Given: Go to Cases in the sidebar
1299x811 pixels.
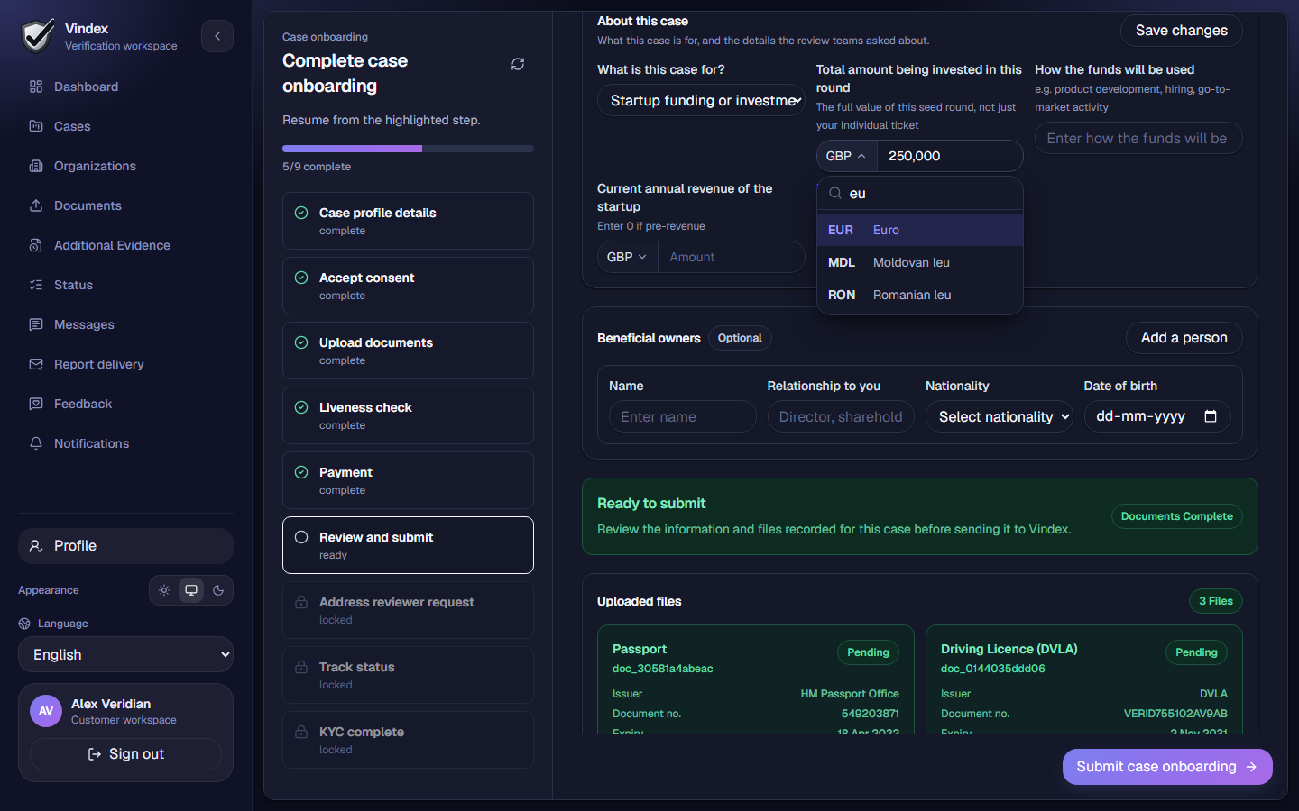Looking at the screenshot, I should [x=125, y=126].
